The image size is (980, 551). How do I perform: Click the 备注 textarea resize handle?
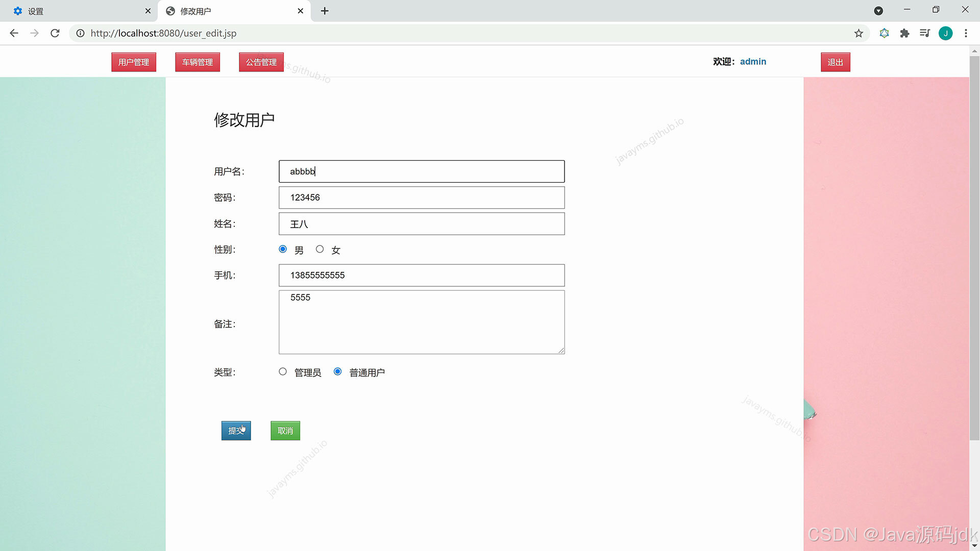coord(561,350)
